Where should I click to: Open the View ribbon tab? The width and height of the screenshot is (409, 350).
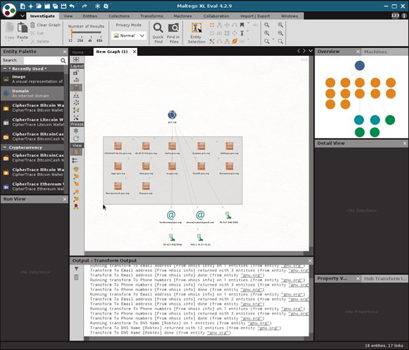(68, 16)
